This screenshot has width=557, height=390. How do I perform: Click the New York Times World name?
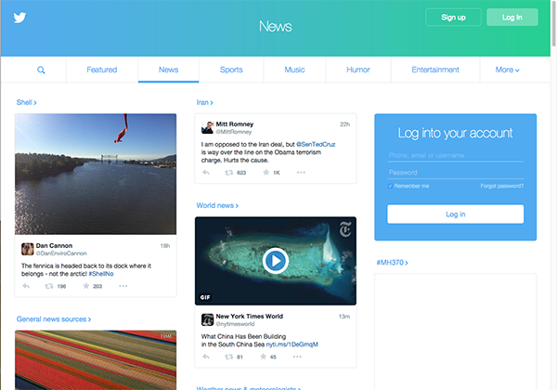click(250, 316)
